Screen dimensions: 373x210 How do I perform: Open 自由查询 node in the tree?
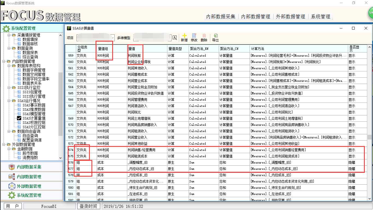(30, 136)
